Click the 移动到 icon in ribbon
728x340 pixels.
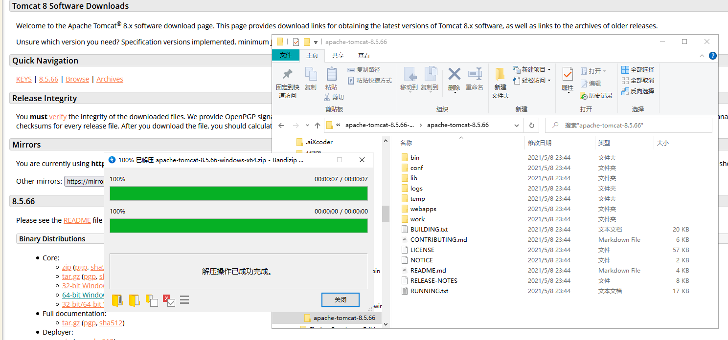tap(410, 74)
